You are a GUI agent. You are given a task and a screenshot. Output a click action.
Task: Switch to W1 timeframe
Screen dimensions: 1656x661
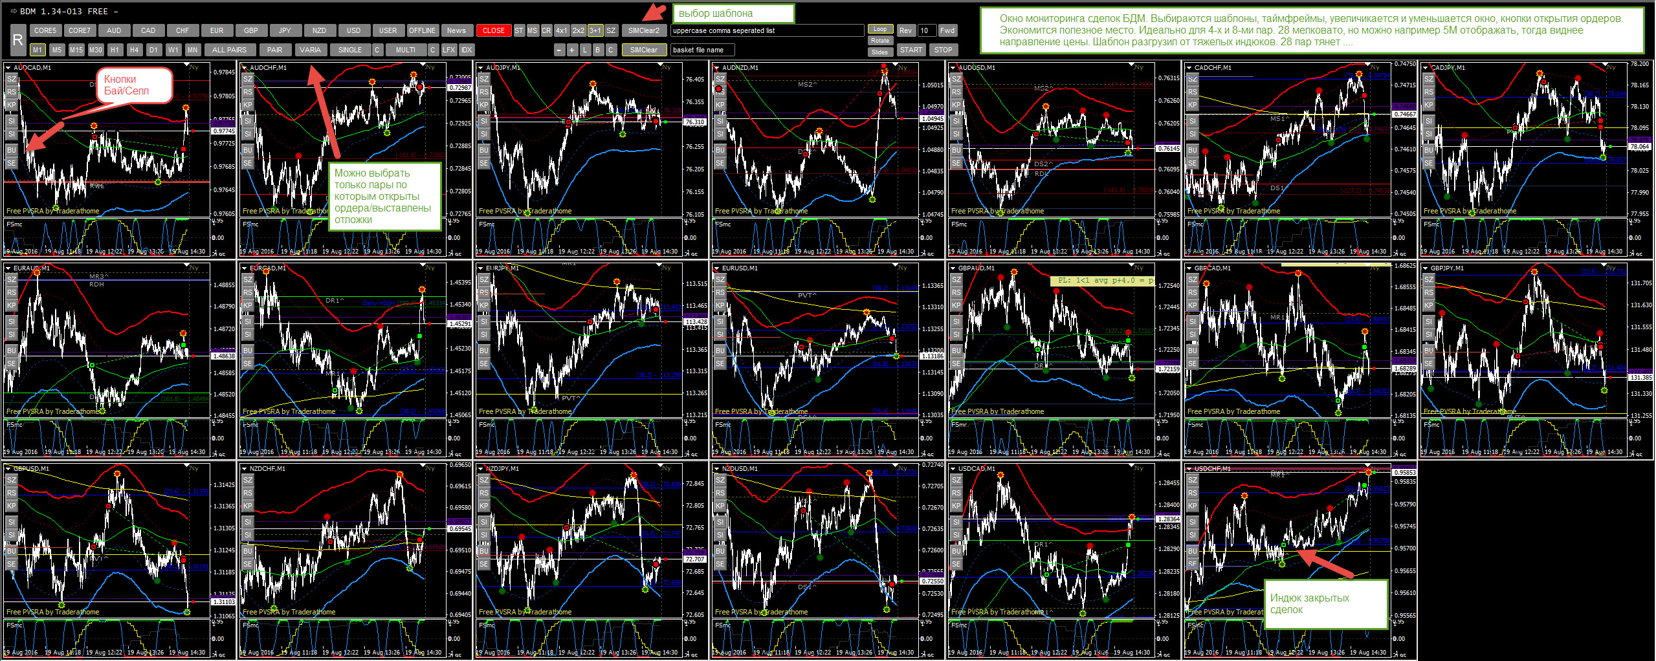tap(173, 50)
